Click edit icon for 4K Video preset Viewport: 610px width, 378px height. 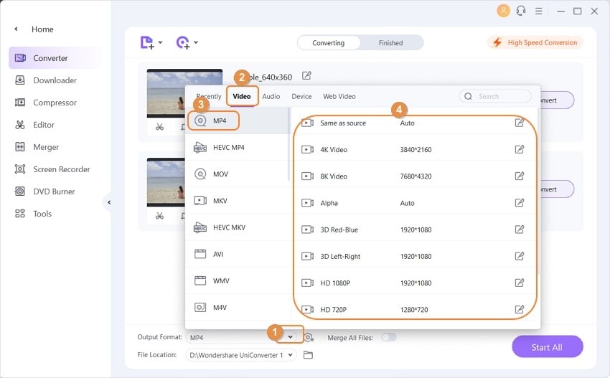click(x=520, y=149)
